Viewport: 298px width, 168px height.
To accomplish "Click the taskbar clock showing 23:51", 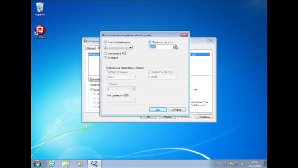I will coord(255,164).
